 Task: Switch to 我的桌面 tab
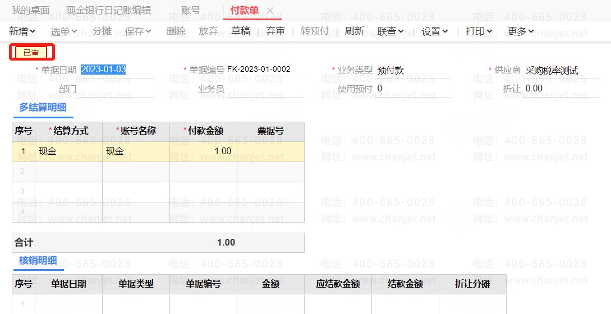(30, 11)
